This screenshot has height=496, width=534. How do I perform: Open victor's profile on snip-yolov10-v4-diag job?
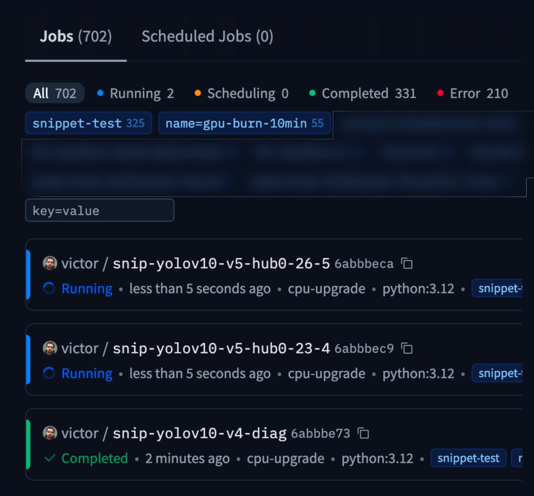pos(80,433)
